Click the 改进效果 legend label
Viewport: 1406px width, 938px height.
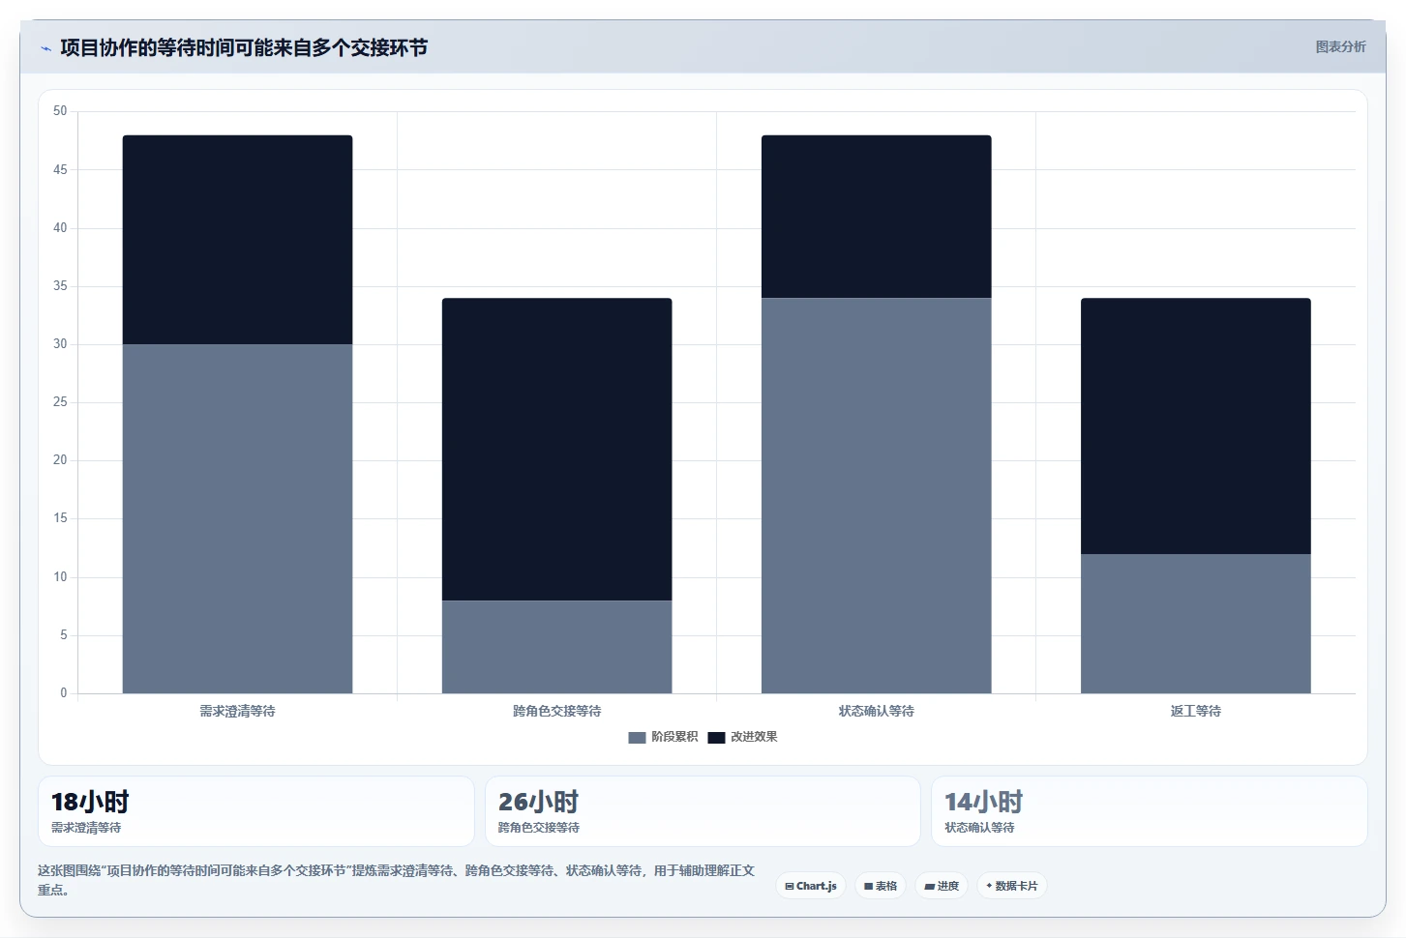(754, 737)
